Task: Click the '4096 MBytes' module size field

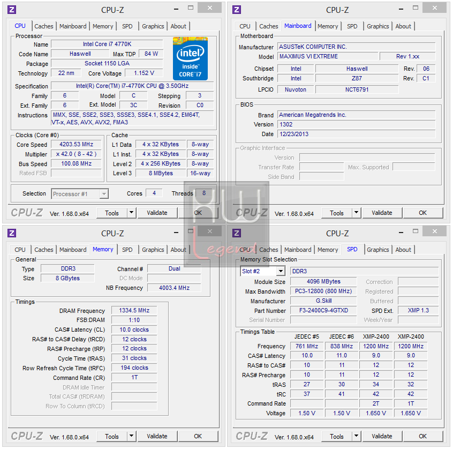Action: pos(323,282)
